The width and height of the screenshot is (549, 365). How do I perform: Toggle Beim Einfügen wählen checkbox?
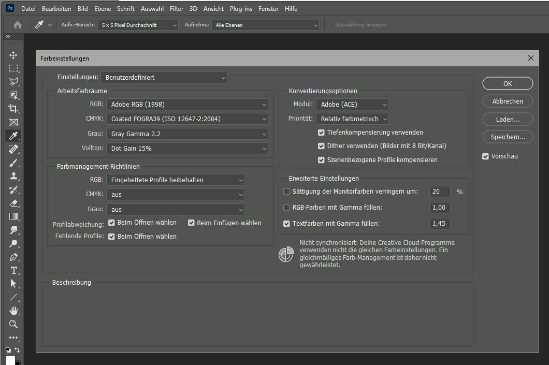point(191,223)
